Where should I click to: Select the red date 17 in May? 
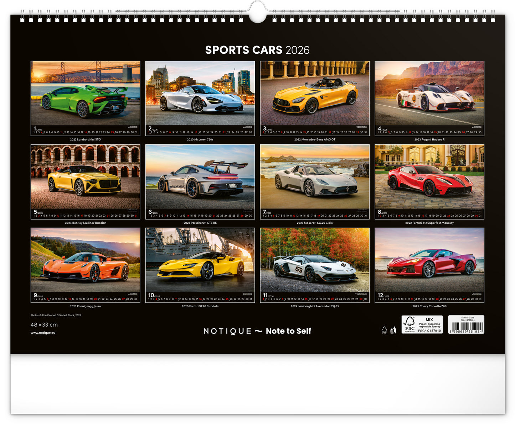pos(82,216)
